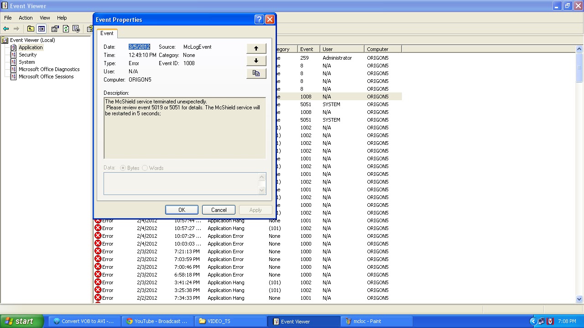
Task: Click the McAfee shield icon in system tray
Action: tap(550, 321)
